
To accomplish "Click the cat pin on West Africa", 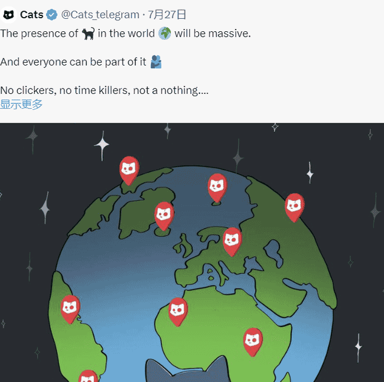I will point(178,312).
